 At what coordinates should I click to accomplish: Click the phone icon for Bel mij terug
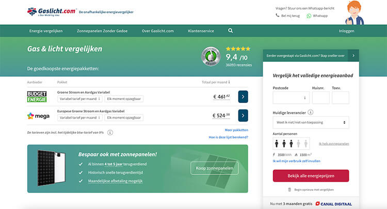coord(277,16)
